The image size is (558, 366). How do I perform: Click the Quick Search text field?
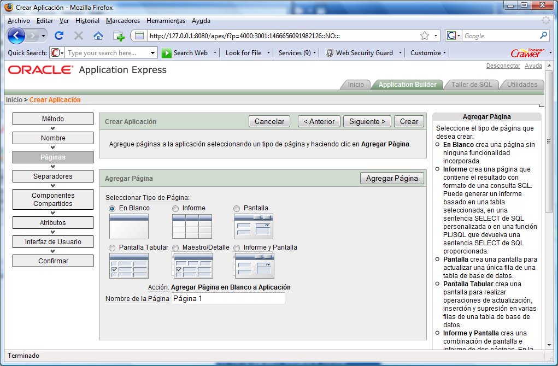[x=108, y=53]
